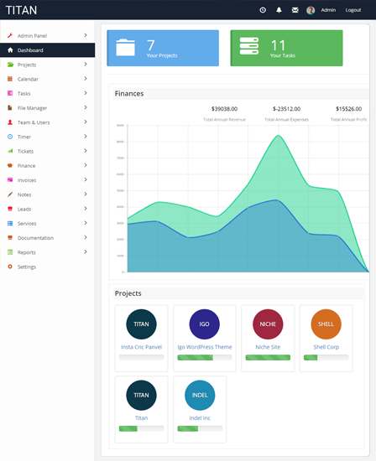Click the Shell Corp progress bar
Viewport: 376px width, 461px height.
[326, 358]
